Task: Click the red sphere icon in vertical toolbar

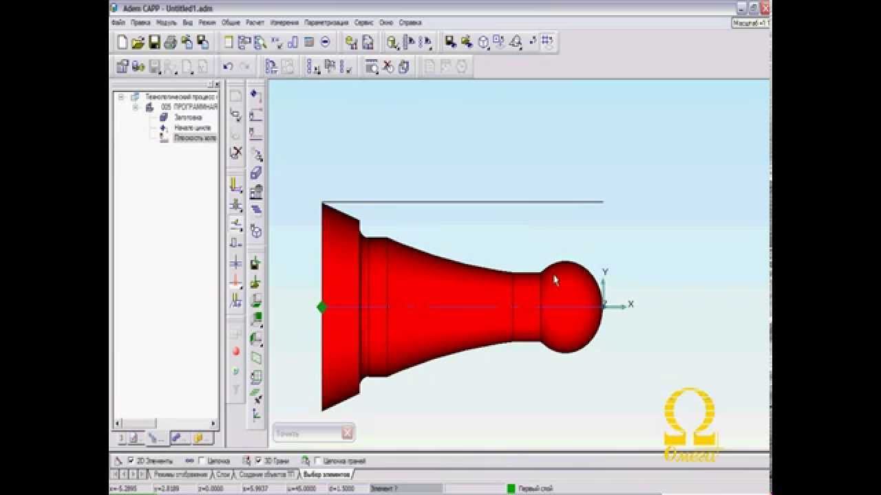Action: tap(235, 351)
